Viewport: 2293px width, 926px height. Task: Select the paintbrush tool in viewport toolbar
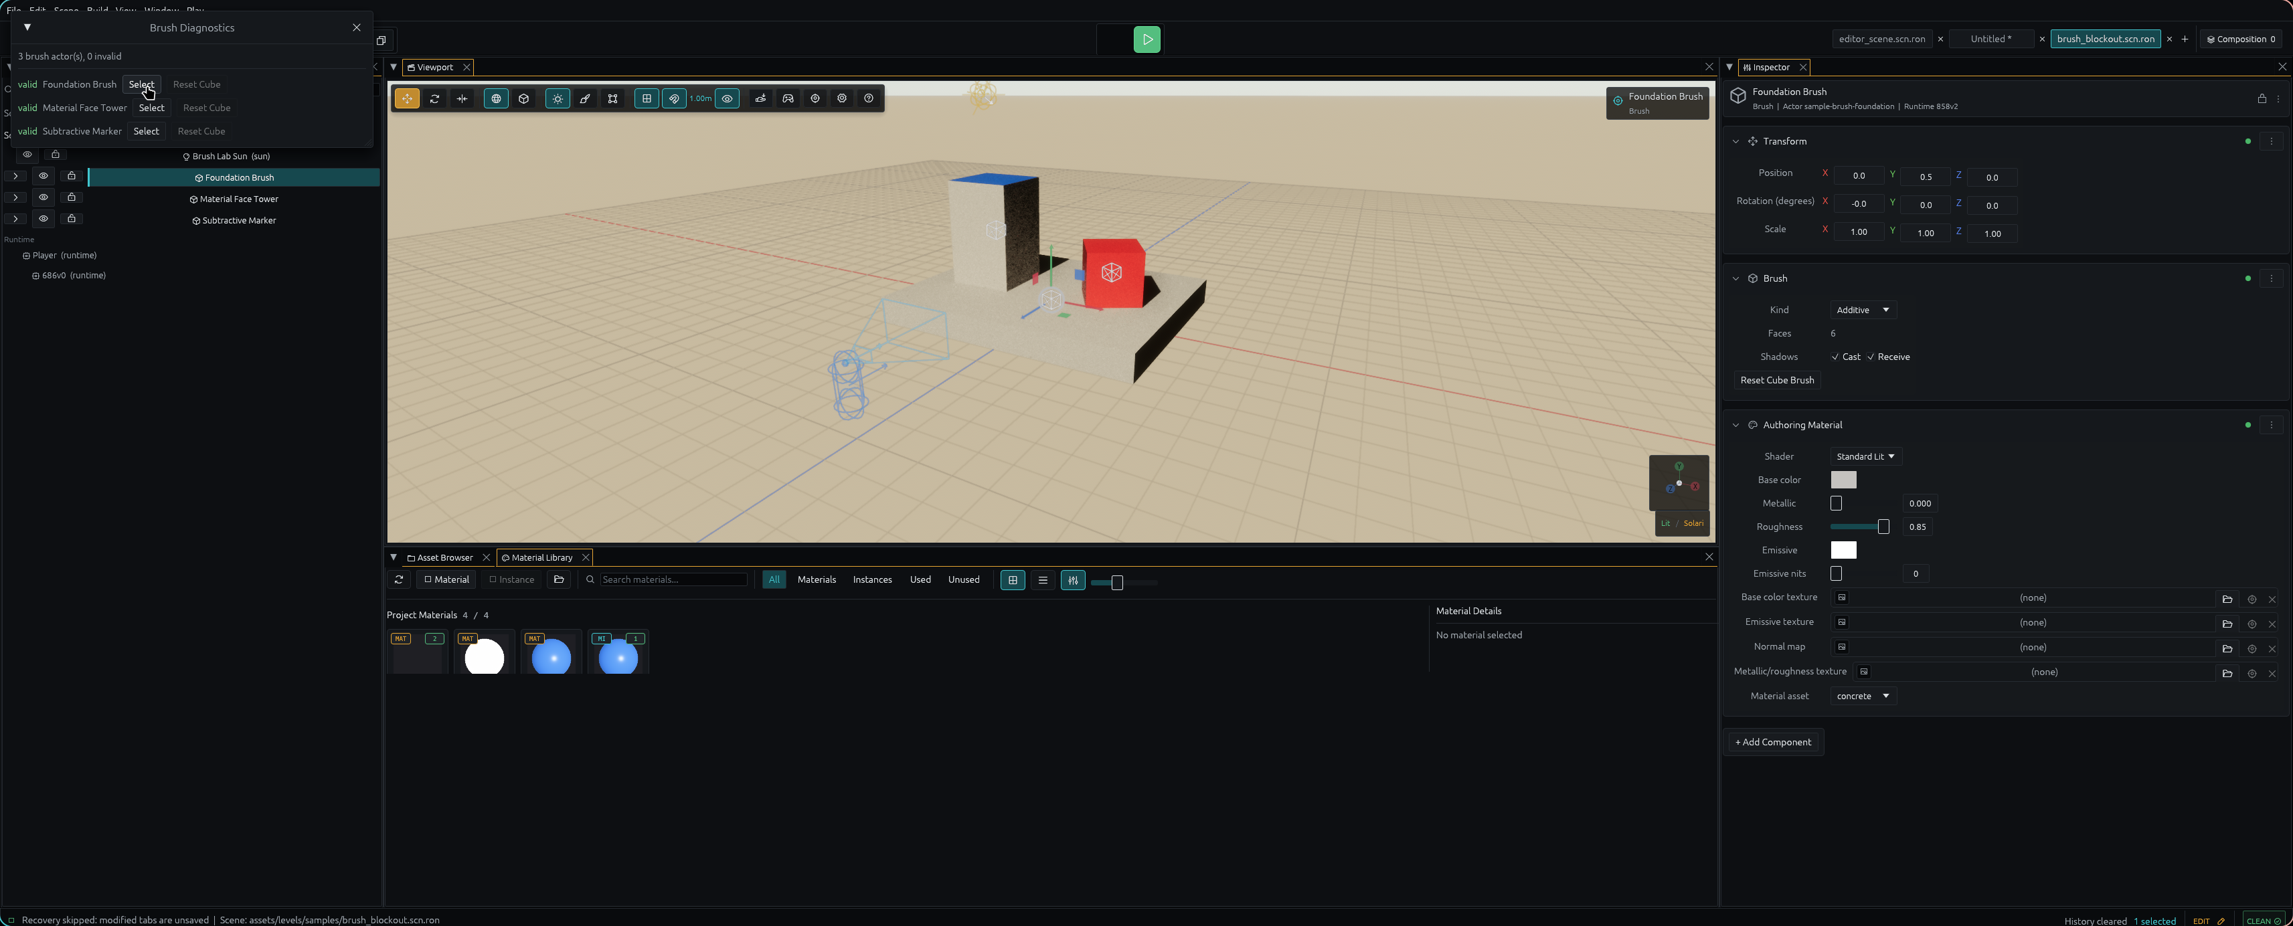tap(585, 99)
